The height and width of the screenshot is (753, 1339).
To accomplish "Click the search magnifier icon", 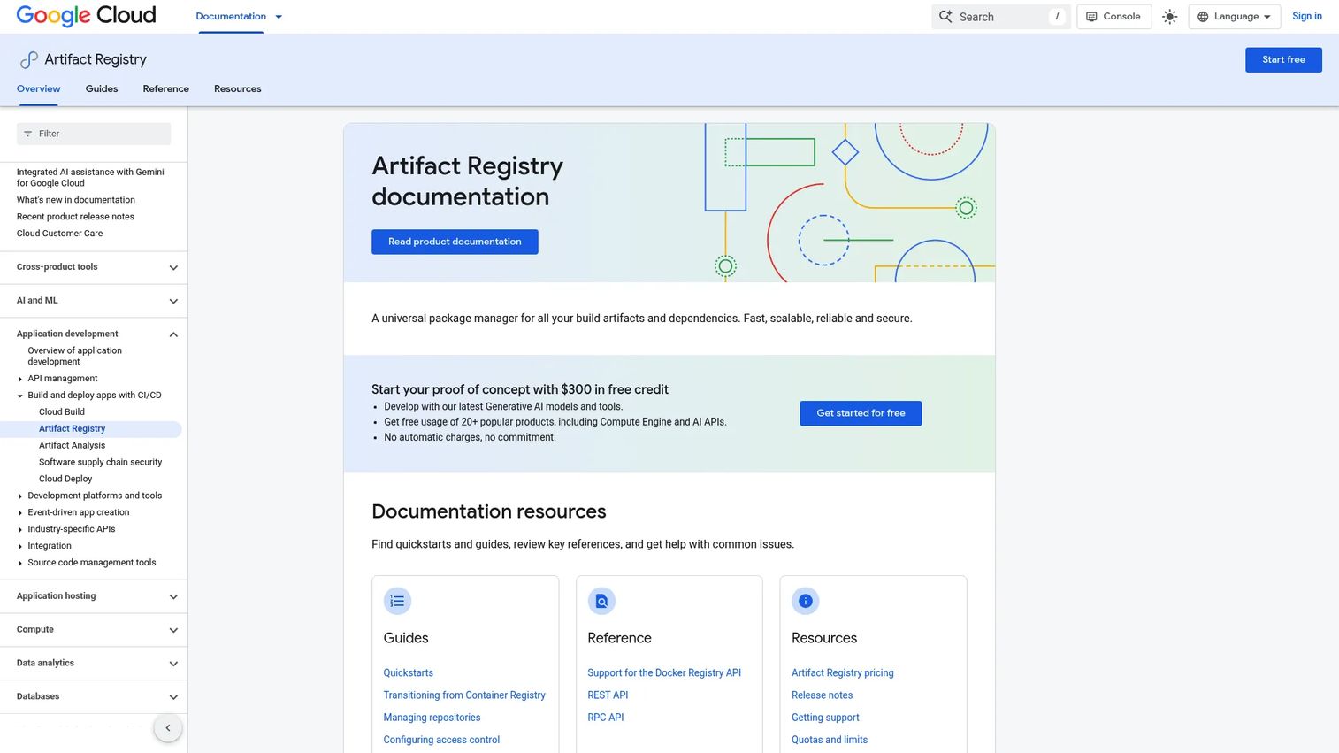I will click(x=945, y=17).
